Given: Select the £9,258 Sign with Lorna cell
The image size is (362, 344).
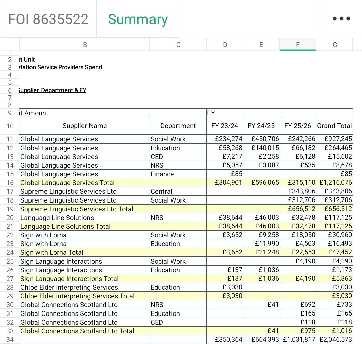Looking at the screenshot, I should (261, 235).
